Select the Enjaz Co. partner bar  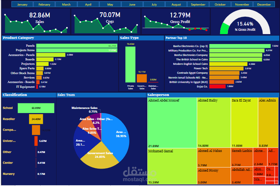pyautogui.click(x=218, y=86)
